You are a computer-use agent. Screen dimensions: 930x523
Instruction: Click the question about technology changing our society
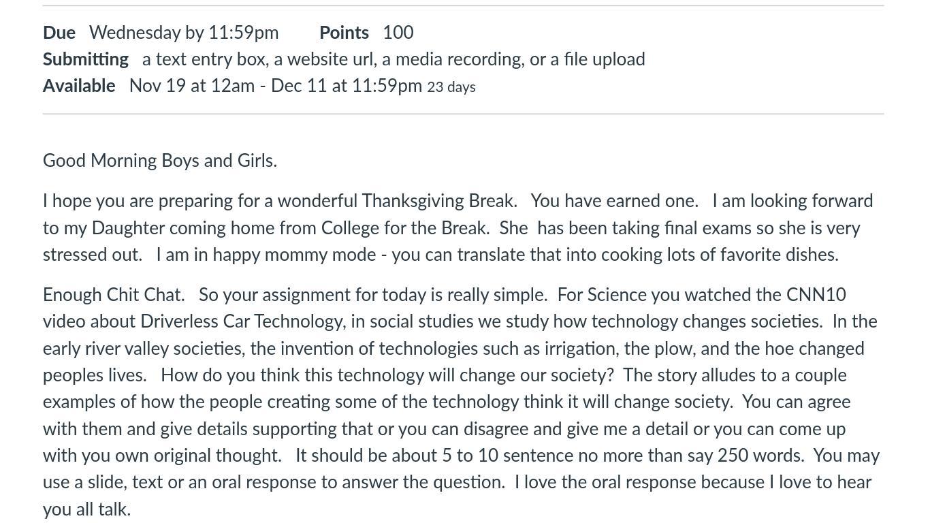[x=387, y=375]
